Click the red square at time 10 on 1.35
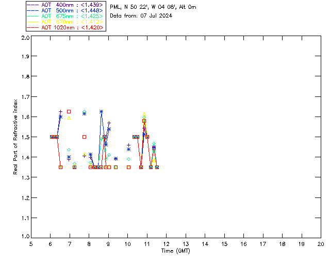The width and height of the screenshot is (330, 264). tap(128, 167)
